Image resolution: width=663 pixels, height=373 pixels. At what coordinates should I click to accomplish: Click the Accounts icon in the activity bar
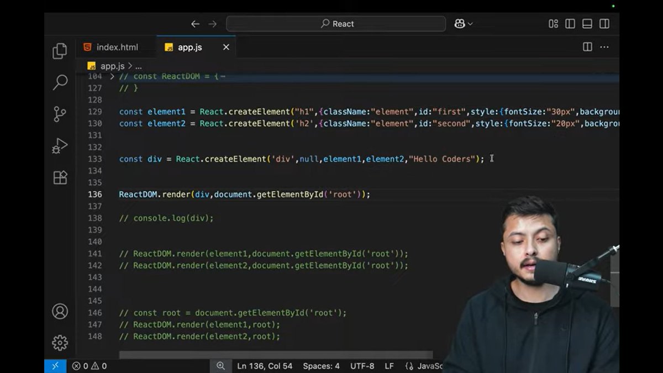click(x=60, y=312)
